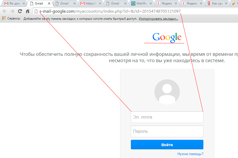Switch to the "Как сде" tab
The height and width of the screenshot is (158, 238).
pos(217,4)
